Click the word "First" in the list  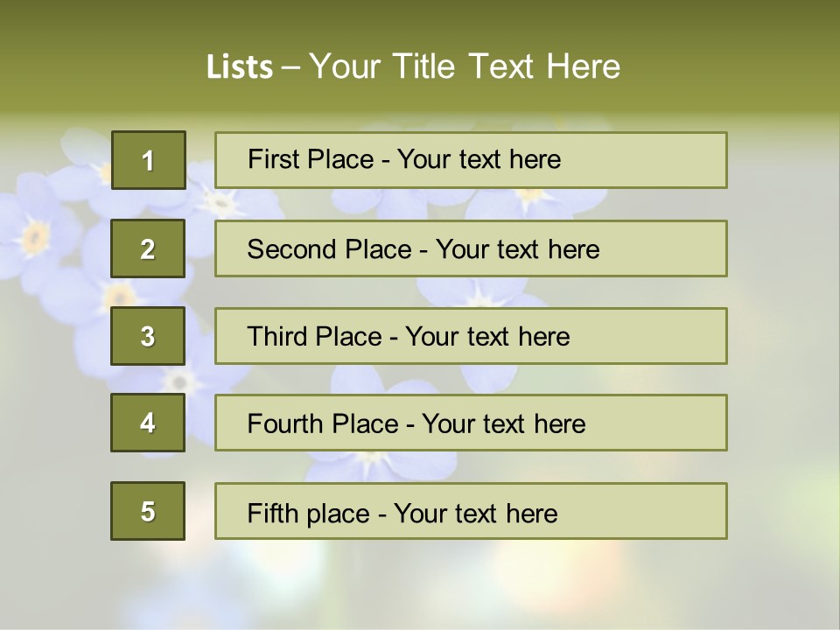272,160
